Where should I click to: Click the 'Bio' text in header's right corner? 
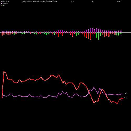click(118, 2)
